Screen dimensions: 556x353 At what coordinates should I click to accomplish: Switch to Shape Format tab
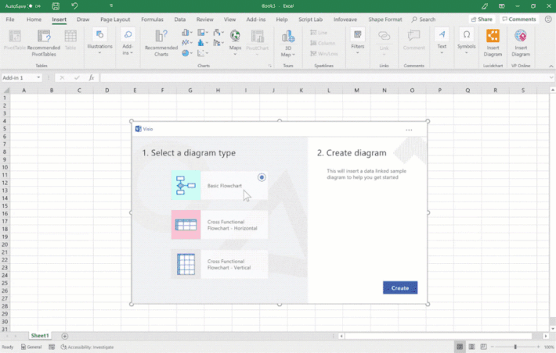(385, 20)
